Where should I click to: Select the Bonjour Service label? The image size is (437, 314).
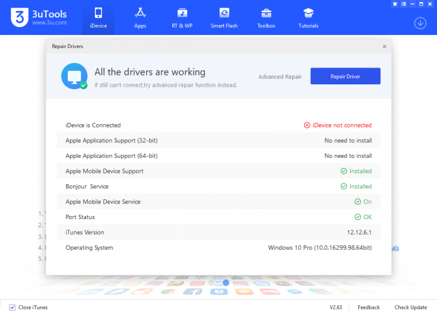[87, 187]
